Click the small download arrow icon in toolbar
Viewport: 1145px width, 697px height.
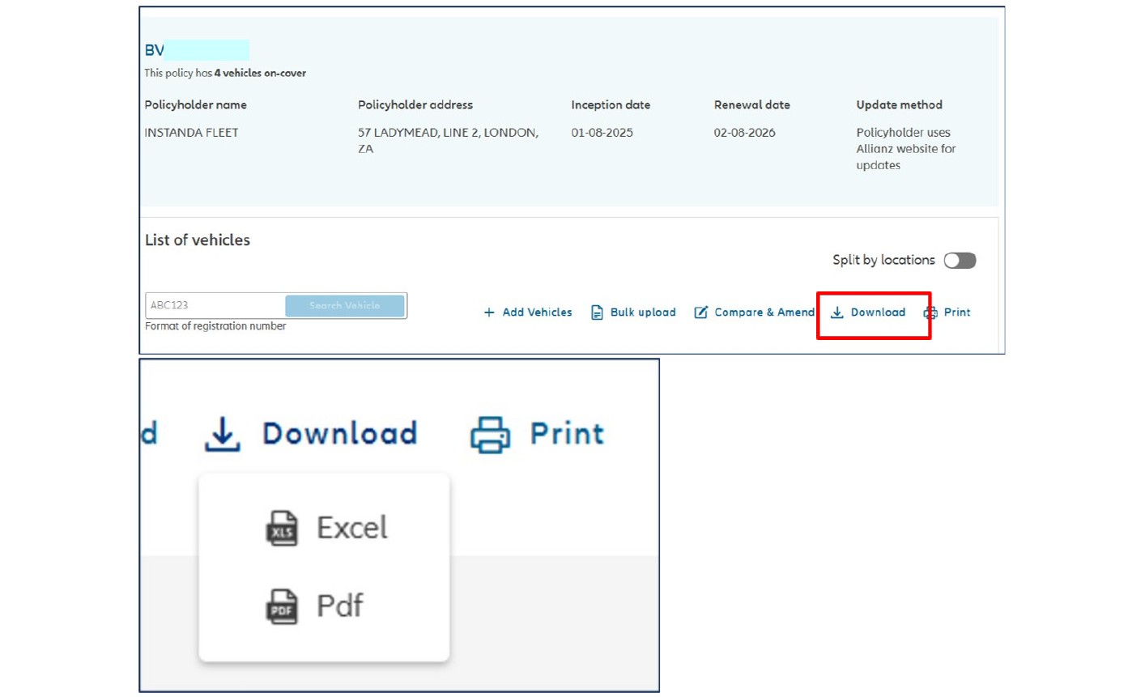pyautogui.click(x=837, y=312)
